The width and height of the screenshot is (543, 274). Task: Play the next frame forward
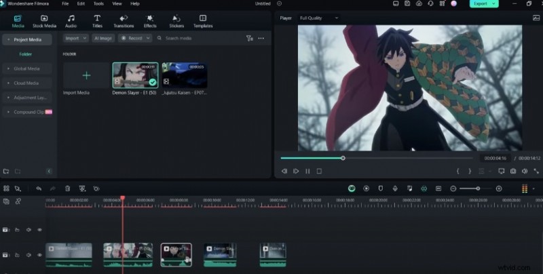tap(296, 171)
